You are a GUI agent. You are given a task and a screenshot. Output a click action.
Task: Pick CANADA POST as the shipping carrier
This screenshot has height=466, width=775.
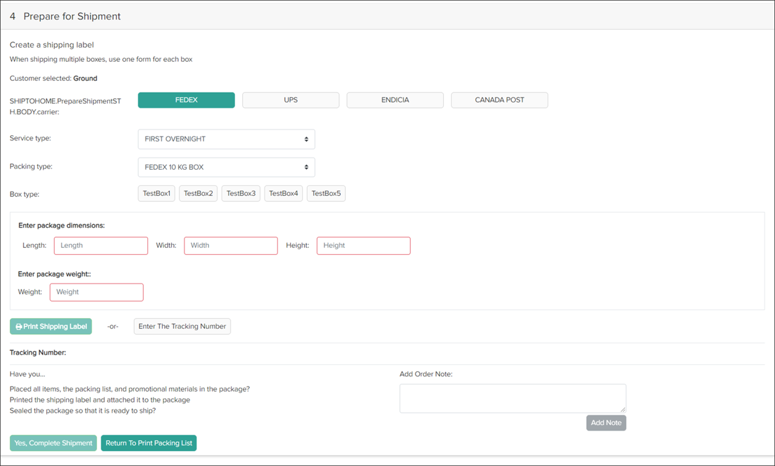click(499, 100)
